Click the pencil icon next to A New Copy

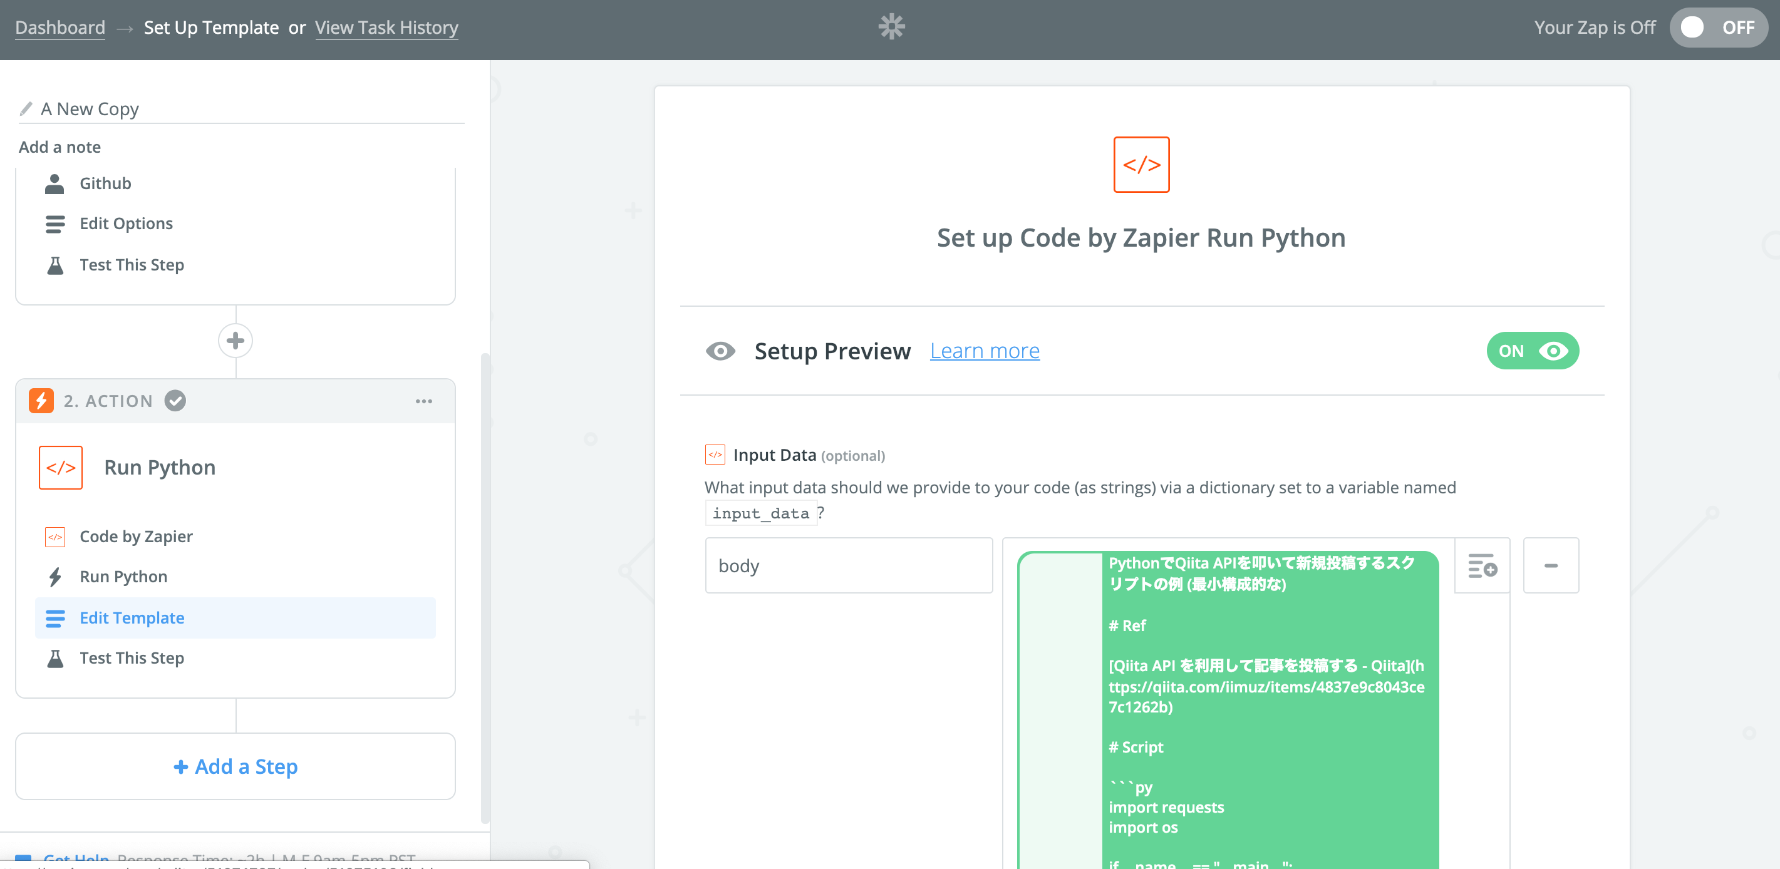pyautogui.click(x=26, y=108)
